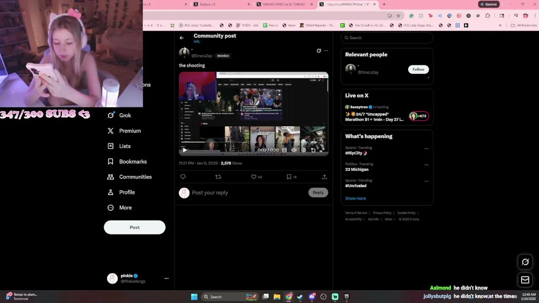Open Gemini in Chrome
The image size is (539, 303).
(488, 4)
